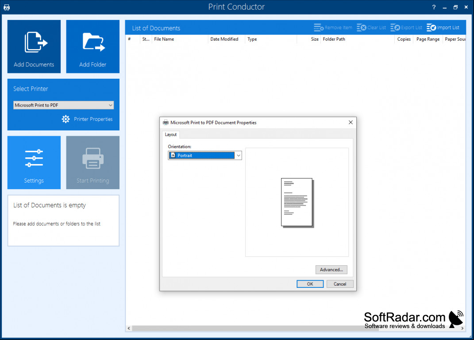
Task: Select the Layout tab in the dialog
Action: pyautogui.click(x=170, y=134)
